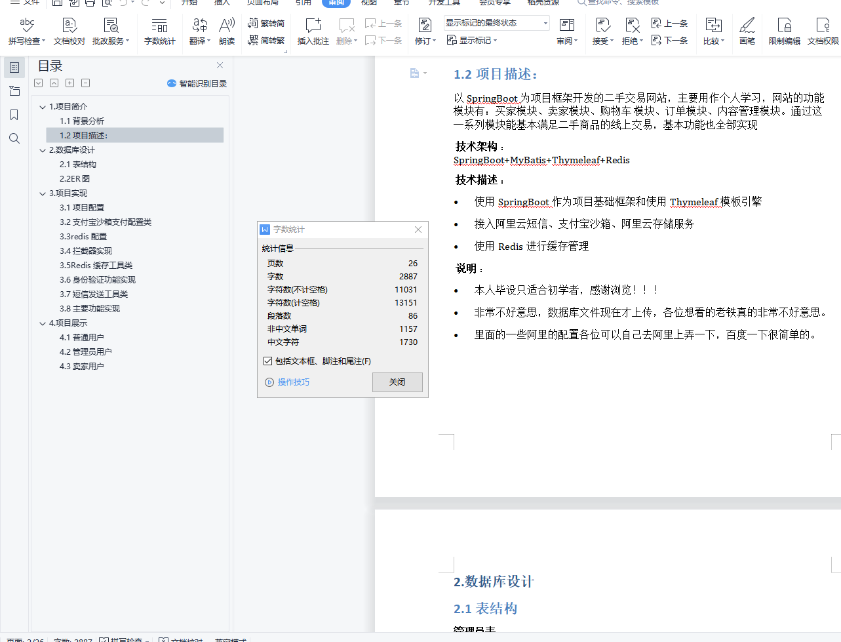This screenshot has width=841, height=642.
Task: Jump to 3.3redis 配置 in outline
Action: (x=83, y=237)
